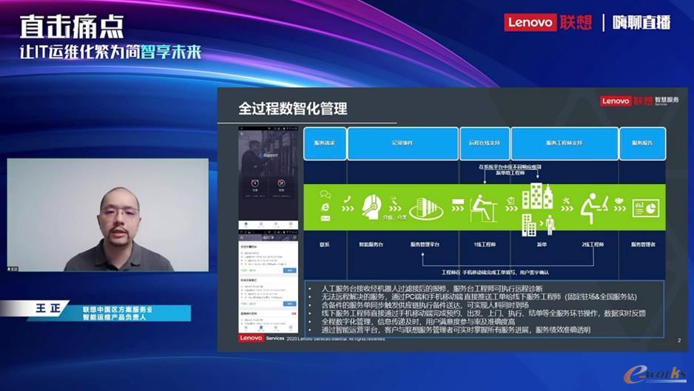Click the second-line engineer at computer icon
Image resolution: width=694 pixels, height=391 pixels.
tap(594, 208)
